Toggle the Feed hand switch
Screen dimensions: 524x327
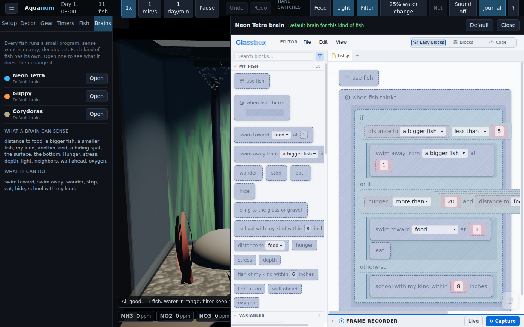[320, 8]
